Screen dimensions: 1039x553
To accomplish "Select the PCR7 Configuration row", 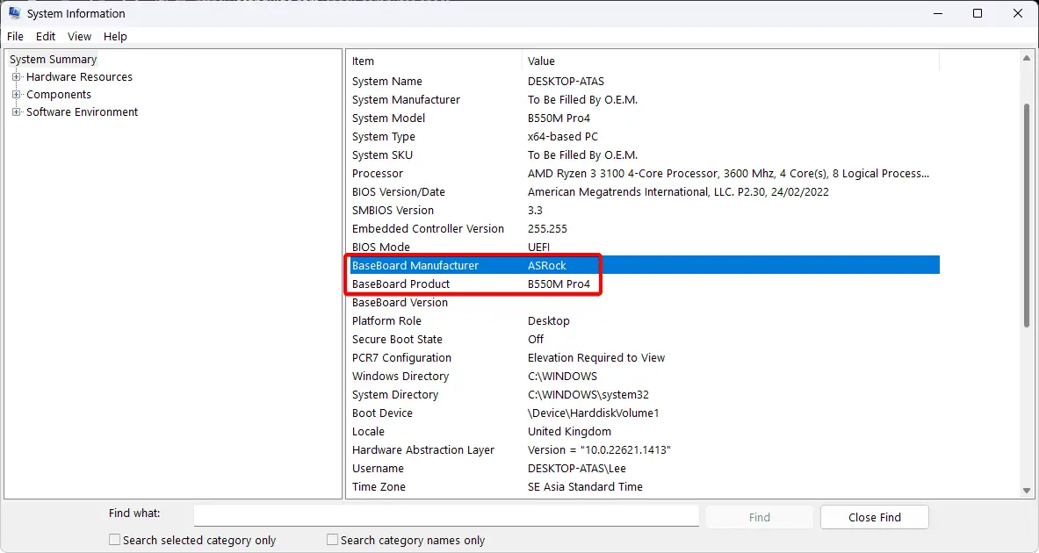I will [645, 357].
